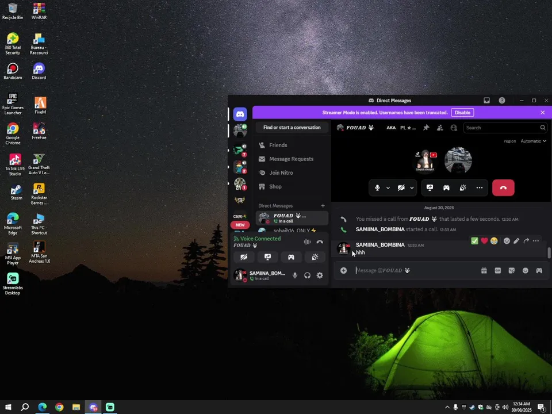This screenshot has width=552, height=414.
Task: Send a gift icon in message bar
Action: click(x=484, y=270)
